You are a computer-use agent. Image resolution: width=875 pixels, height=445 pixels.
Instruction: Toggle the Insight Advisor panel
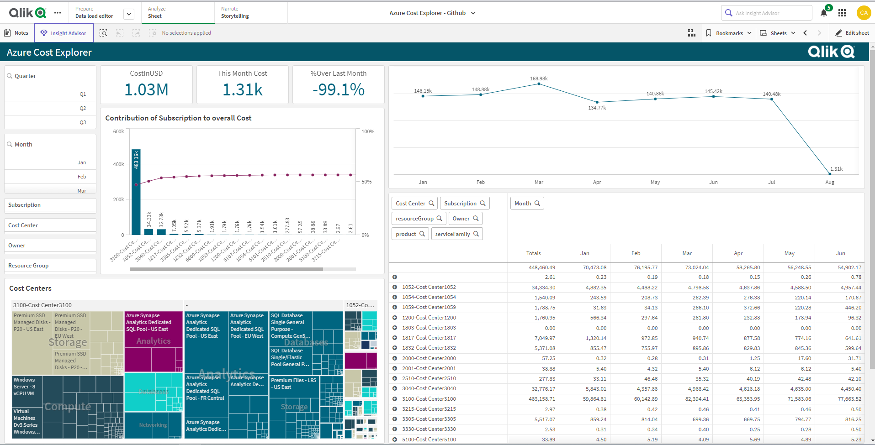[x=64, y=32]
